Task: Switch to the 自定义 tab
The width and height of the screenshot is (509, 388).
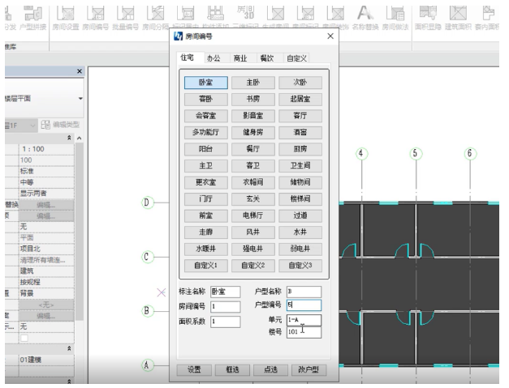Action: (296, 58)
